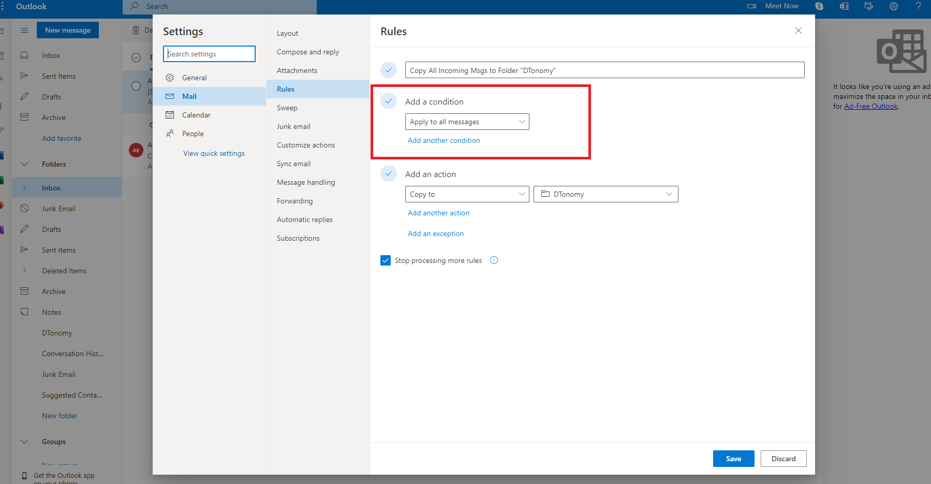931x484 pixels.
Task: Expand the Inbox folder chevron
Action: pos(24,187)
